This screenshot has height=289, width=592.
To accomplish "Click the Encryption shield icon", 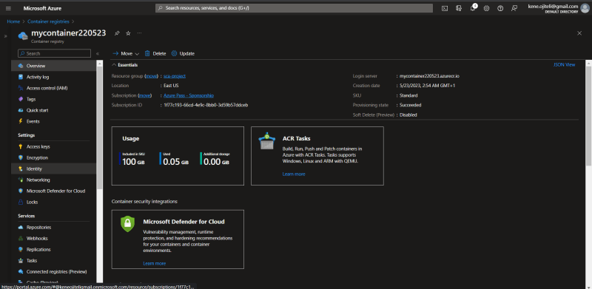I will tap(21, 157).
